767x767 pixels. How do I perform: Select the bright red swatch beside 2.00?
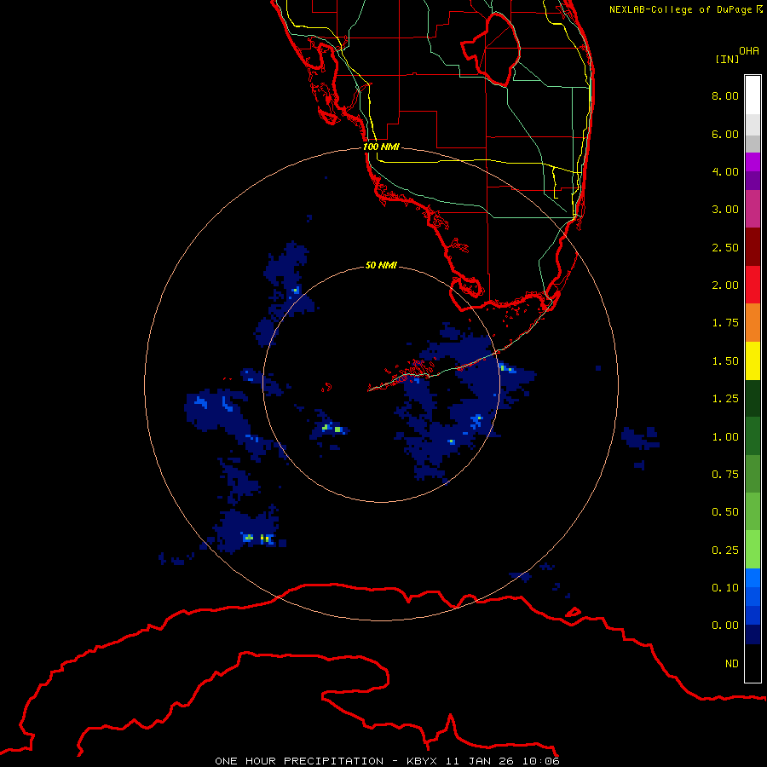753,285
